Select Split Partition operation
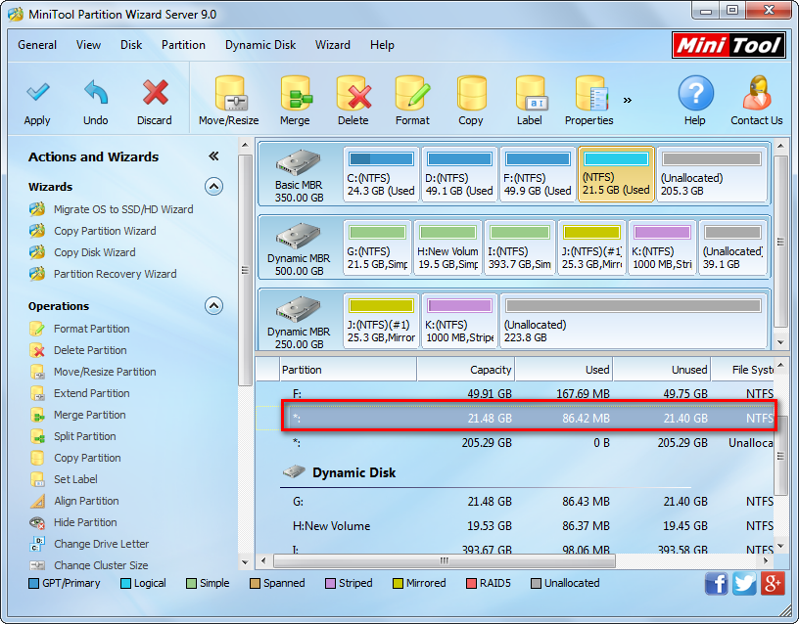This screenshot has width=799, height=624. (x=84, y=436)
